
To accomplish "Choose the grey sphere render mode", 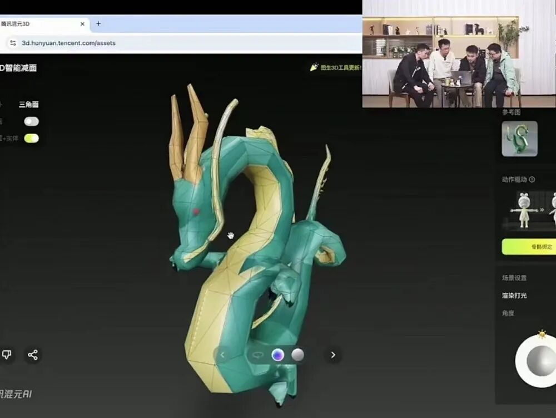I will tap(297, 355).
